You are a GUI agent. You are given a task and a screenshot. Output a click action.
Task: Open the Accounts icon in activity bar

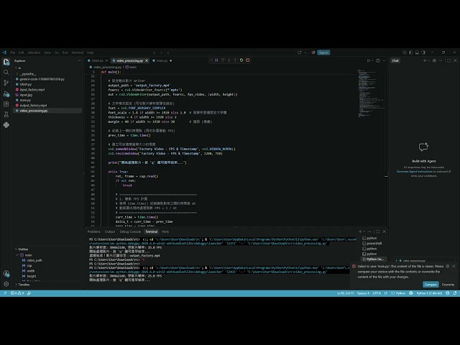(x=6, y=273)
